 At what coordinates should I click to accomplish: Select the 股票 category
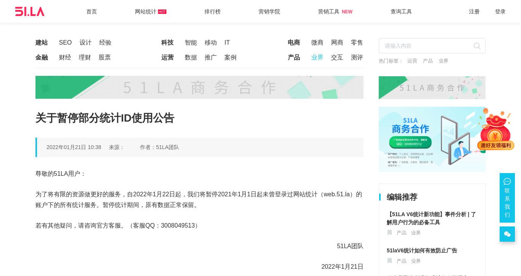click(x=105, y=58)
